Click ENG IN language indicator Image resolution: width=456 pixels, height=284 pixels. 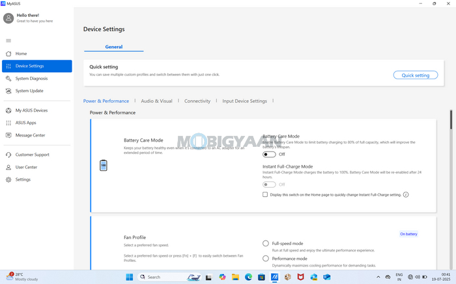point(399,277)
